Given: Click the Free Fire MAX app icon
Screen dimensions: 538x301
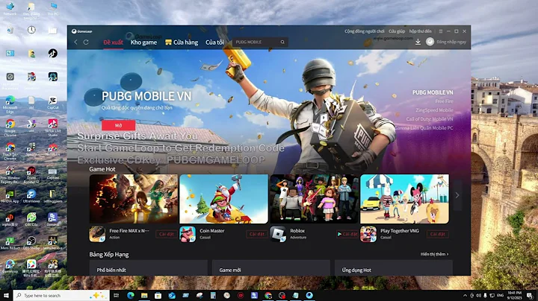Looking at the screenshot, I should (97, 234).
